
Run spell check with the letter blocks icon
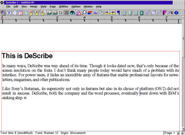pos(78,13)
